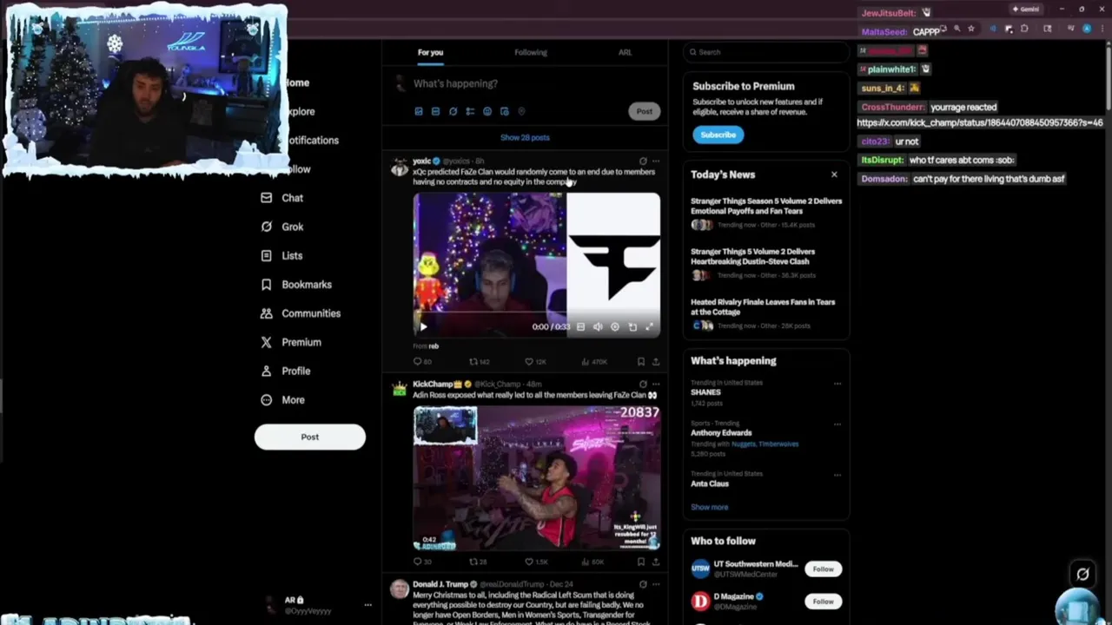
Task: Open Gemini in the browser bar
Action: point(1026,10)
